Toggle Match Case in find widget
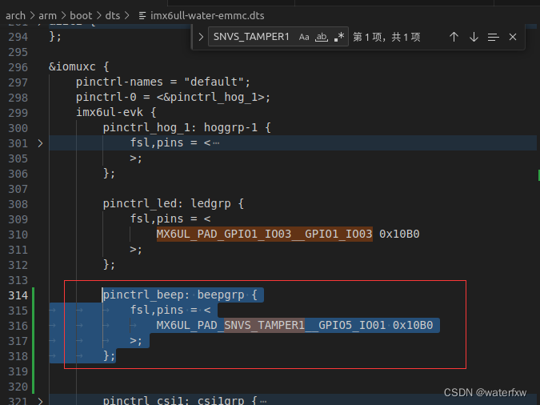 tap(304, 37)
